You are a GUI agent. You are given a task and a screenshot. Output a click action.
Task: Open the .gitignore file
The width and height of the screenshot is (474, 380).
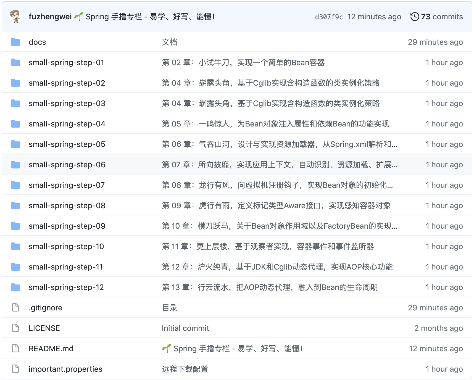[45, 308]
